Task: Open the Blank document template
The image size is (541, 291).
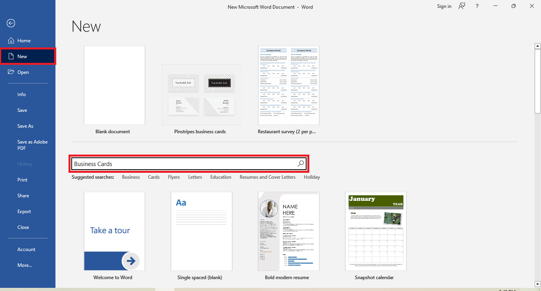Action: click(x=114, y=85)
